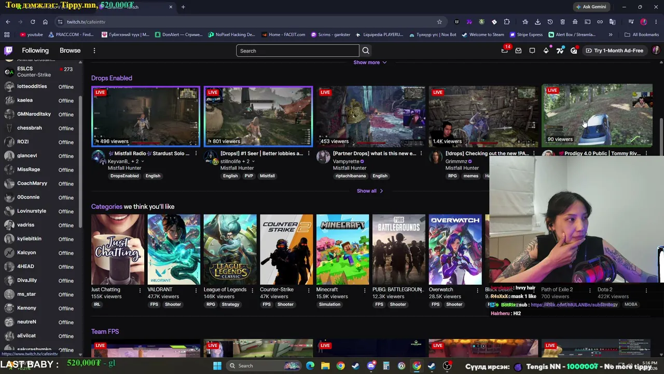Image resolution: width=664 pixels, height=374 pixels.
Task: Open the Drops Enabled section link
Action: coord(112,78)
